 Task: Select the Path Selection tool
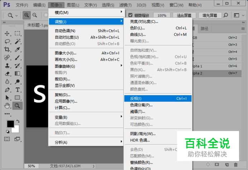[7, 98]
